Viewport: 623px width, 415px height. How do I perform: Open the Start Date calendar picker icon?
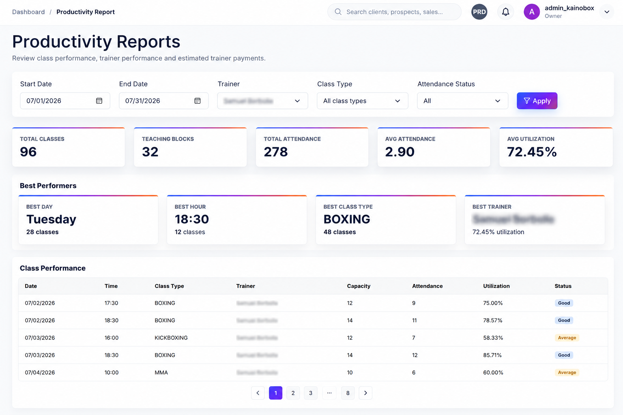(99, 101)
